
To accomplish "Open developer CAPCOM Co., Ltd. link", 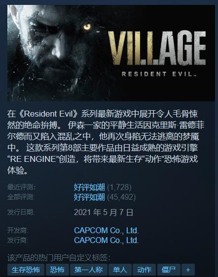I will point(106,230).
